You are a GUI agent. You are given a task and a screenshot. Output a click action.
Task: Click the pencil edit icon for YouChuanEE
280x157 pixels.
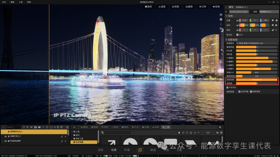62,141
